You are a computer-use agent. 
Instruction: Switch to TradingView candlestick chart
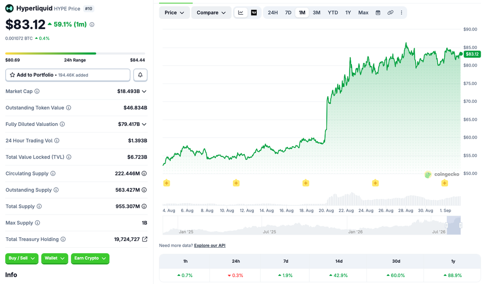point(254,13)
